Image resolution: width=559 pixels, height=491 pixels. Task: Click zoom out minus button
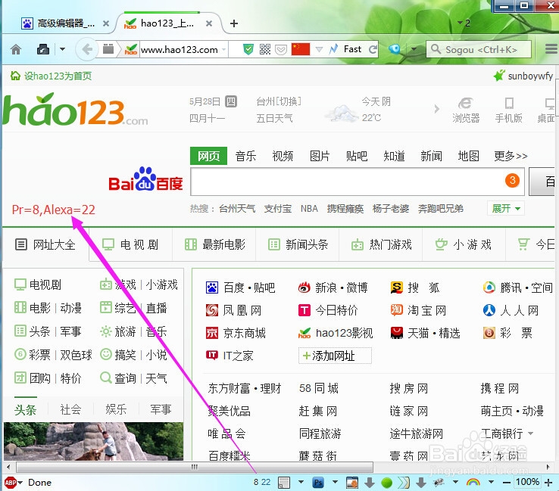point(506,483)
